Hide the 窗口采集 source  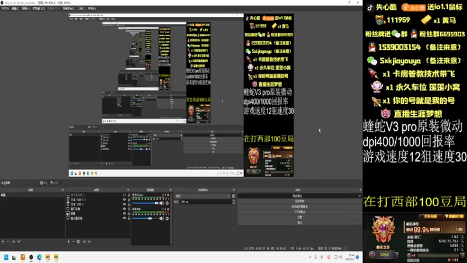[124, 209]
